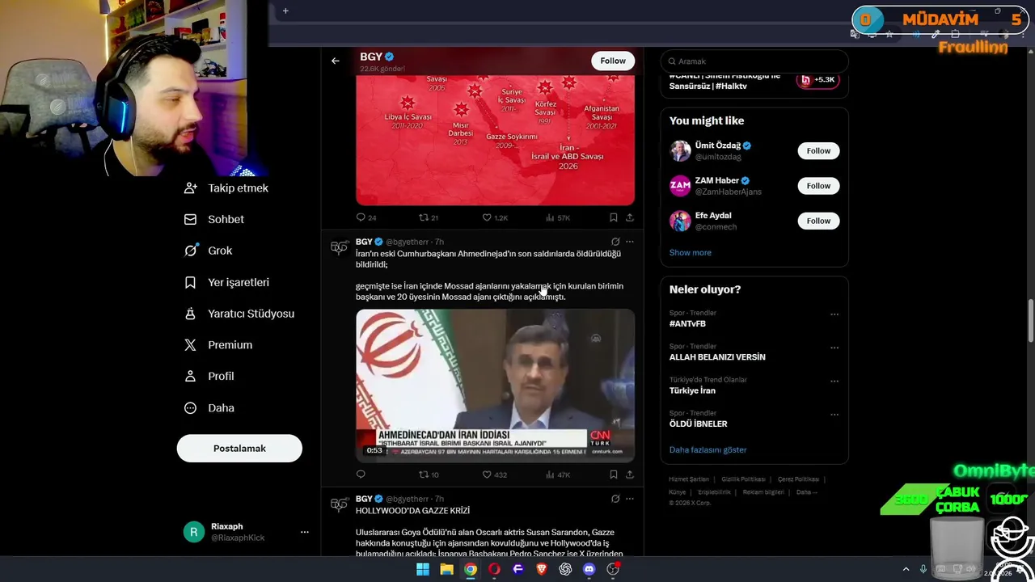Open Opera from the taskbar

tap(494, 570)
